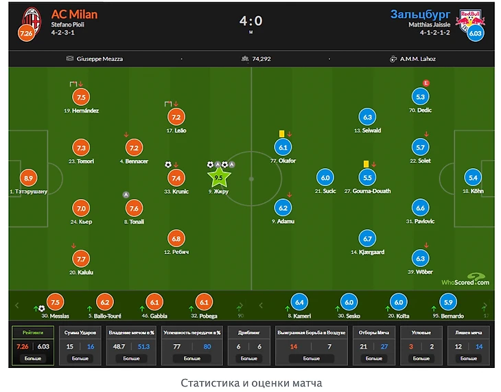501x392 pixels.
Task: Click substitute Messias 7.5 rating circle
Action: click(x=56, y=303)
